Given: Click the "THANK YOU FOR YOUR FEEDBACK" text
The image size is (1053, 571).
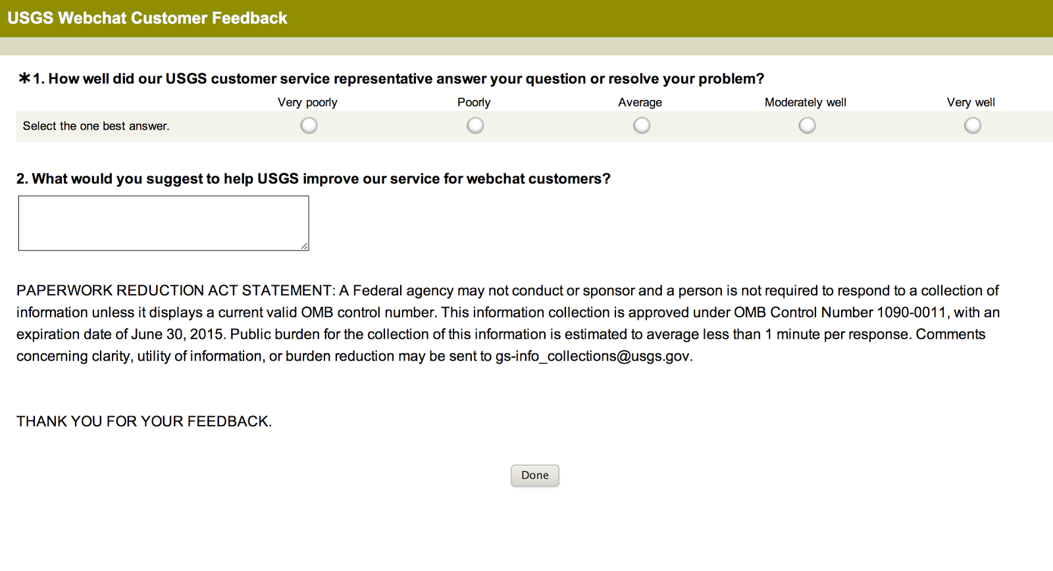Looking at the screenshot, I should [144, 422].
